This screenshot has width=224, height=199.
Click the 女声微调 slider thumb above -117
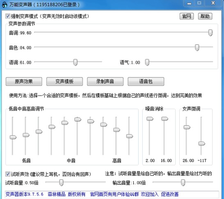(202, 144)
